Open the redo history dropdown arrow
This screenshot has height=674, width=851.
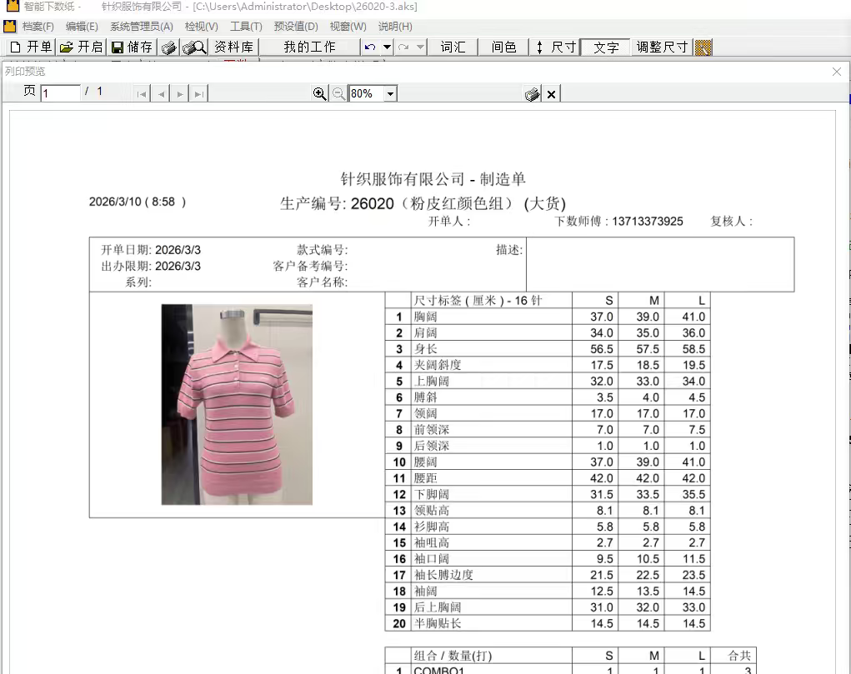420,47
